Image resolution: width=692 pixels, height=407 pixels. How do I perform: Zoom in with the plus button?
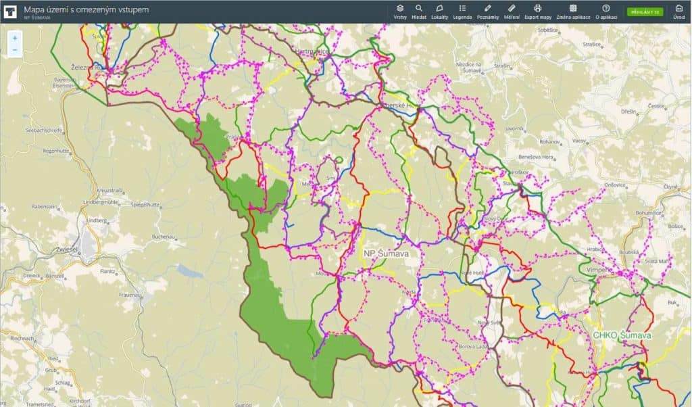15,38
